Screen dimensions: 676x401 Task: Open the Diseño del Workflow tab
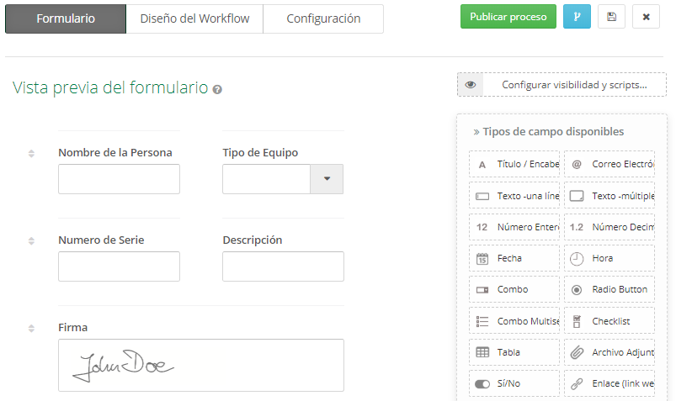coord(194,18)
